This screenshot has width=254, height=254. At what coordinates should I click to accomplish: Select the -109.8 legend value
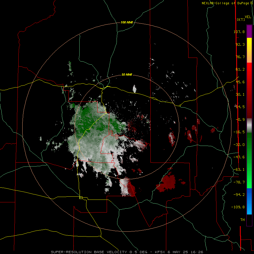(238, 207)
